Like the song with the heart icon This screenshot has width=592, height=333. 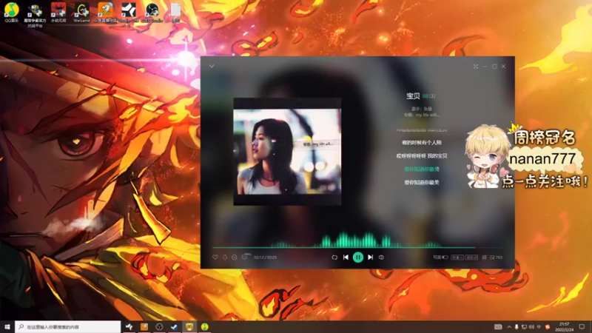pyautogui.click(x=215, y=257)
